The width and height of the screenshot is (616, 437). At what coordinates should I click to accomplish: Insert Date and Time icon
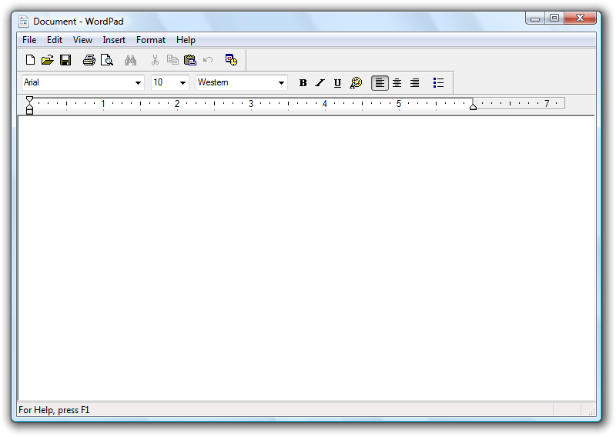point(232,60)
